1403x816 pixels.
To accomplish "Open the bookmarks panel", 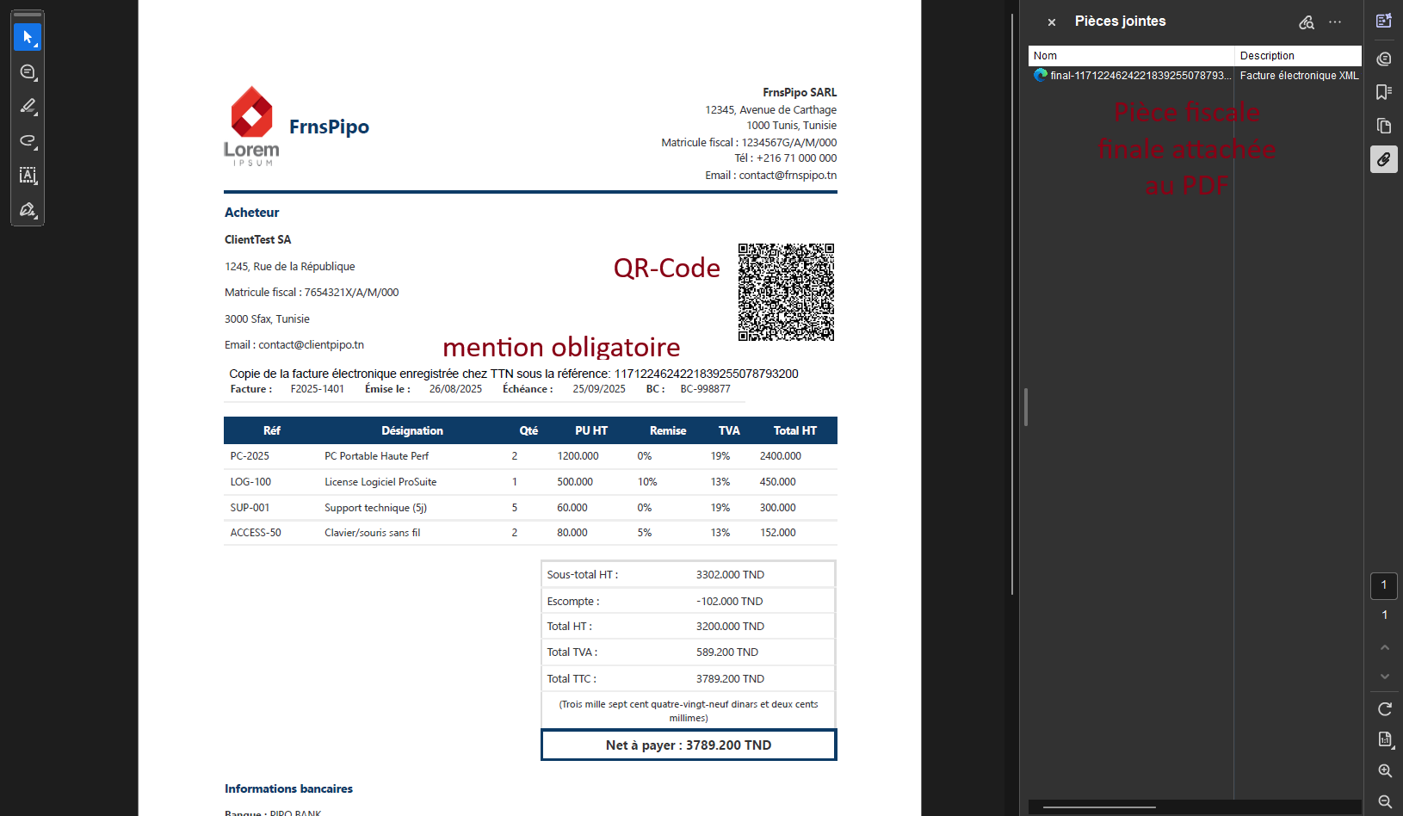I will point(1384,92).
